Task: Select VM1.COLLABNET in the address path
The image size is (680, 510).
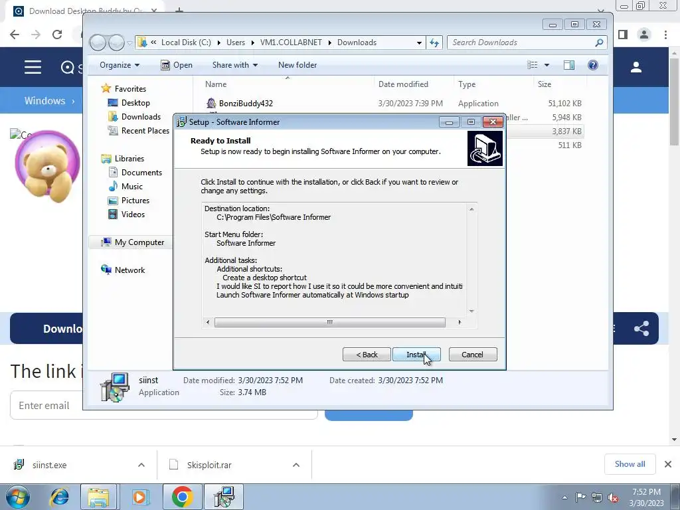Action: pos(291,42)
